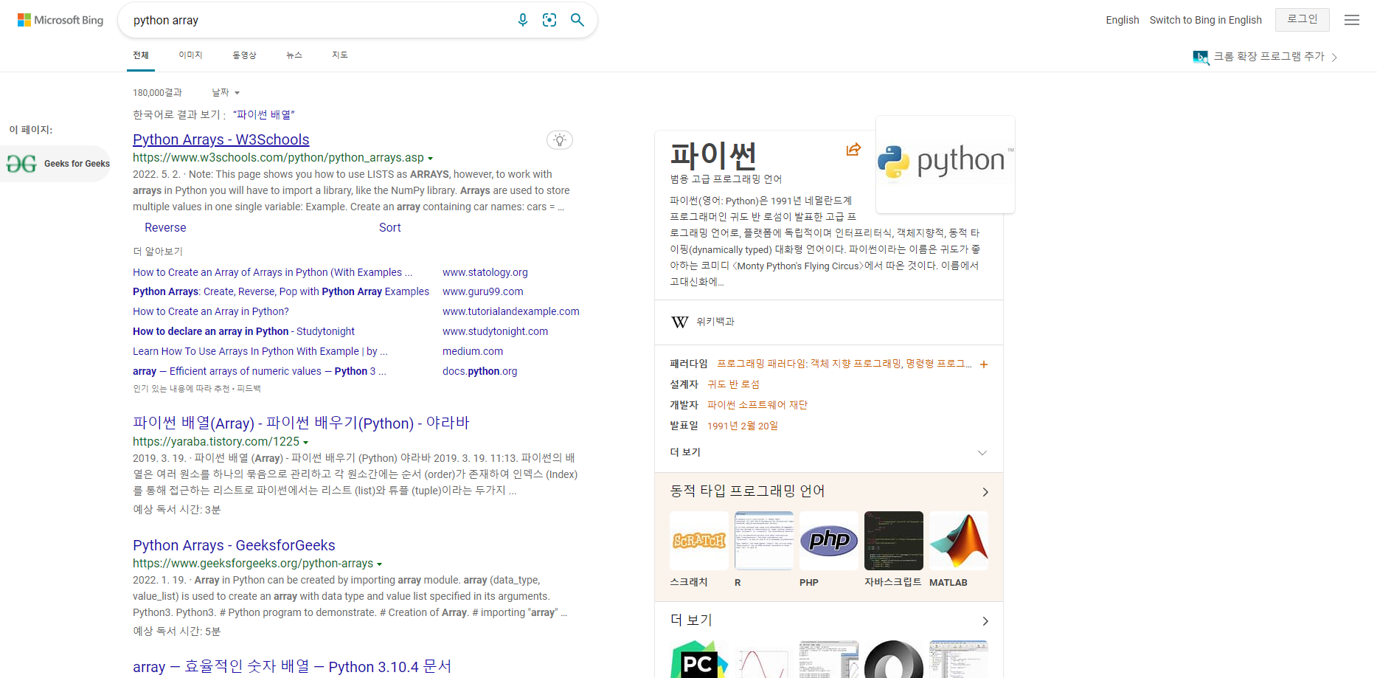
Task: Open the PyCharm PC thumbnail
Action: [699, 660]
